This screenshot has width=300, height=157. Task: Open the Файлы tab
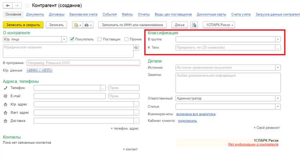127,14
